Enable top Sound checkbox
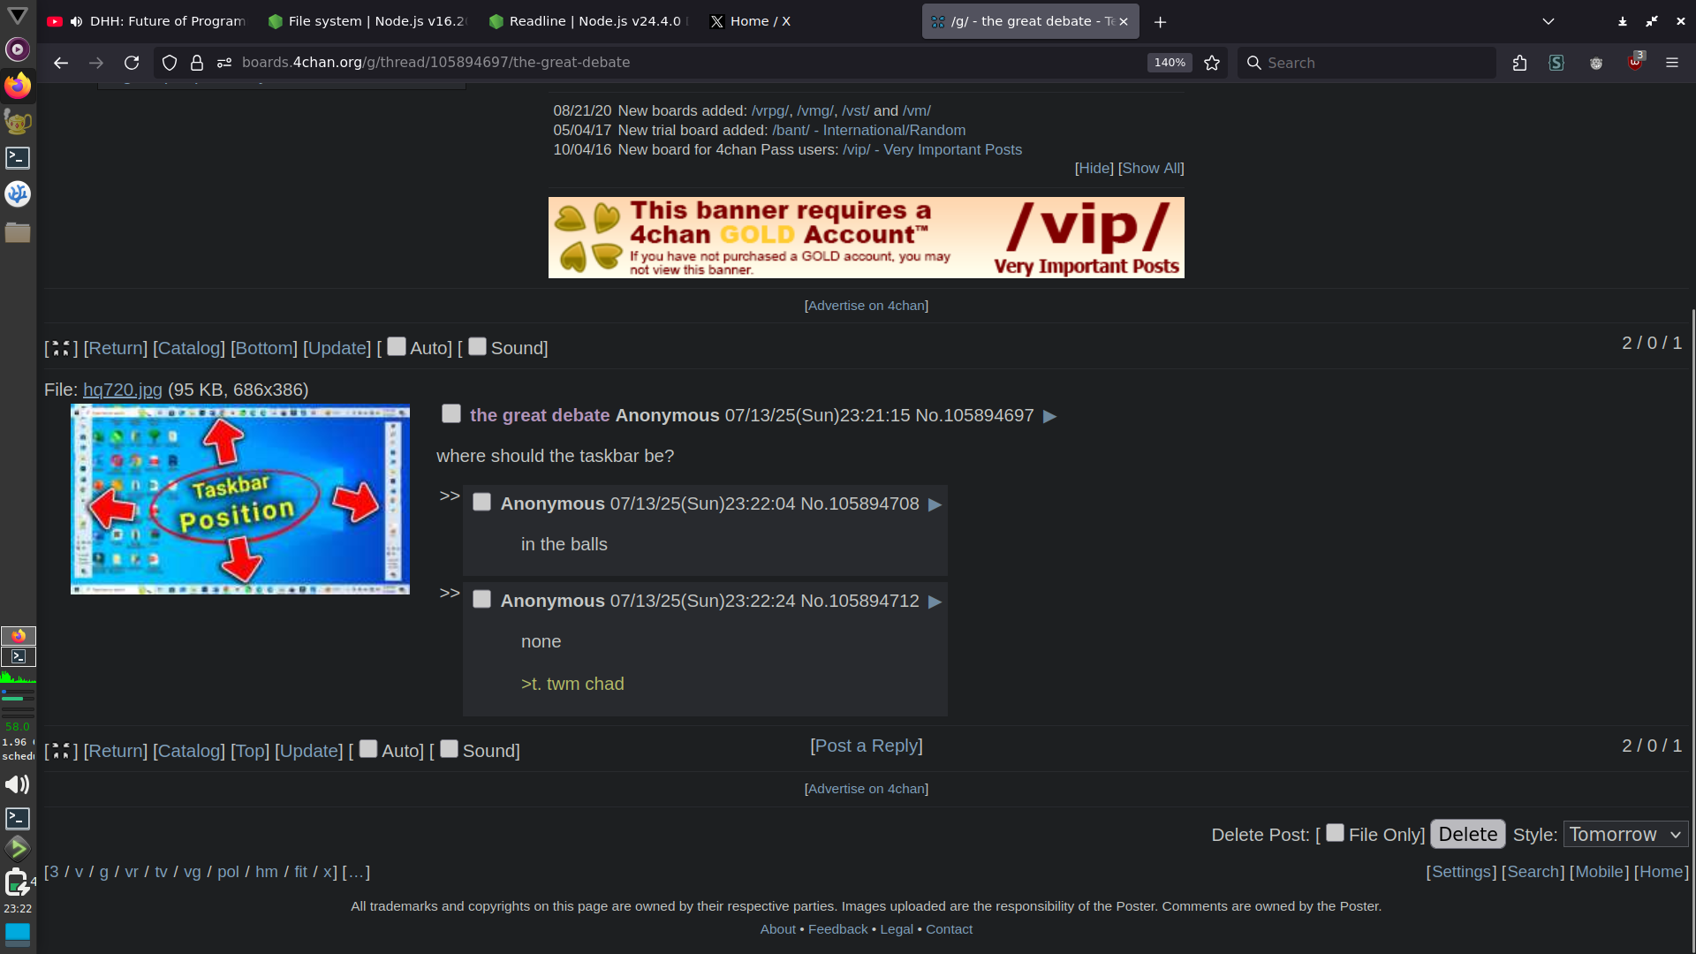Viewport: 1696px width, 954px height. click(x=477, y=346)
